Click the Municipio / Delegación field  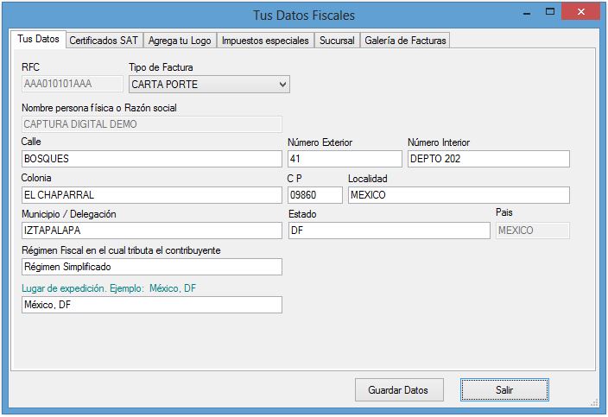pyautogui.click(x=152, y=231)
